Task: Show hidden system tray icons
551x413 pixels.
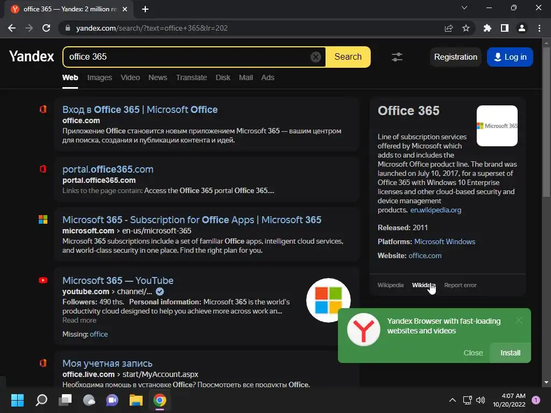Action: [452, 400]
